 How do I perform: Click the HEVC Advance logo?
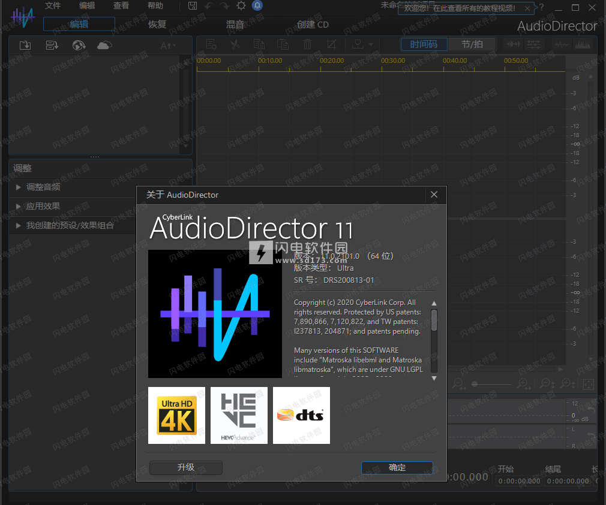239,416
